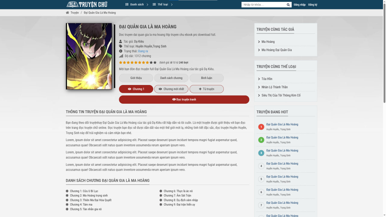This screenshot has width=386, height=217.
Task: Add story with Tủ truyện button
Action: (207, 89)
